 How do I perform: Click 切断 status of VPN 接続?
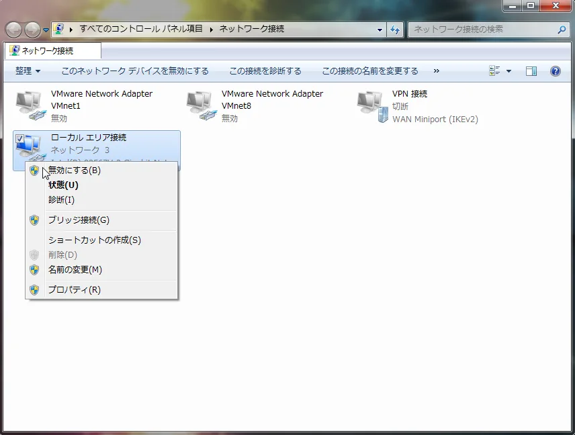[x=400, y=106]
